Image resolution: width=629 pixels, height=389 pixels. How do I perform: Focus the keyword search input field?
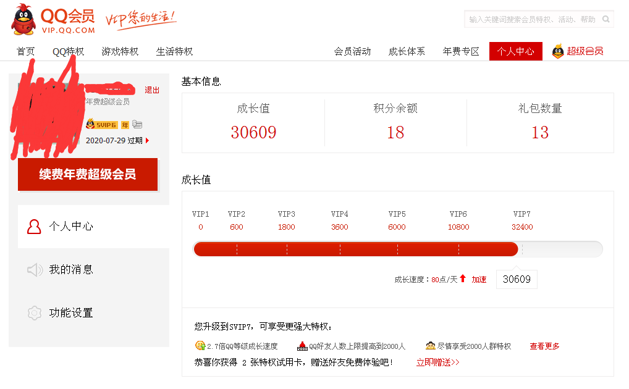pos(539,19)
